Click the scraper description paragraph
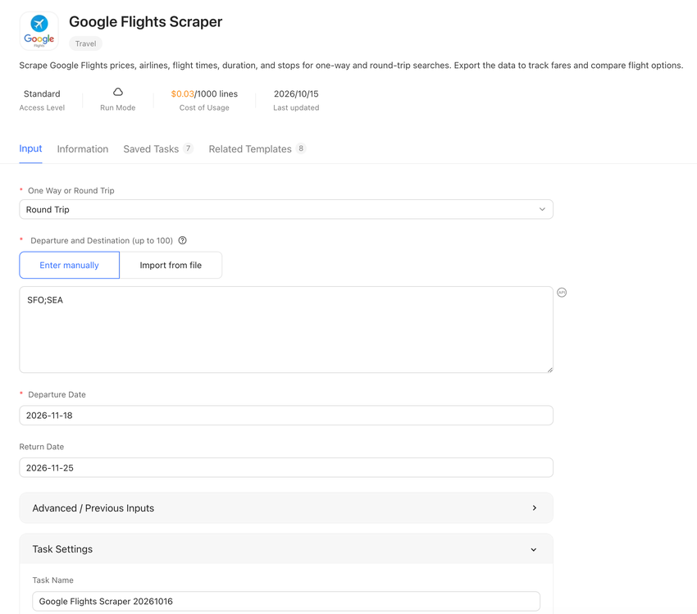Viewport: 697px width, 614px height. (351, 66)
